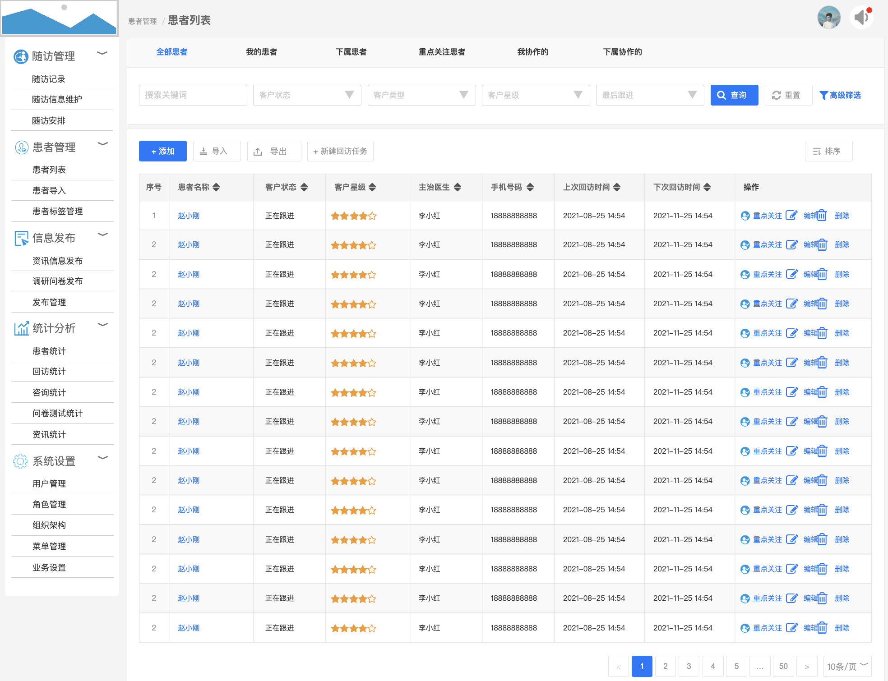Open the 客户星级 filter dropdown

[x=536, y=95]
